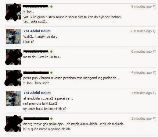Click online status dot on "mesti dri 32cm" message
This screenshot has height=137, width=158.
(x=52, y=51)
